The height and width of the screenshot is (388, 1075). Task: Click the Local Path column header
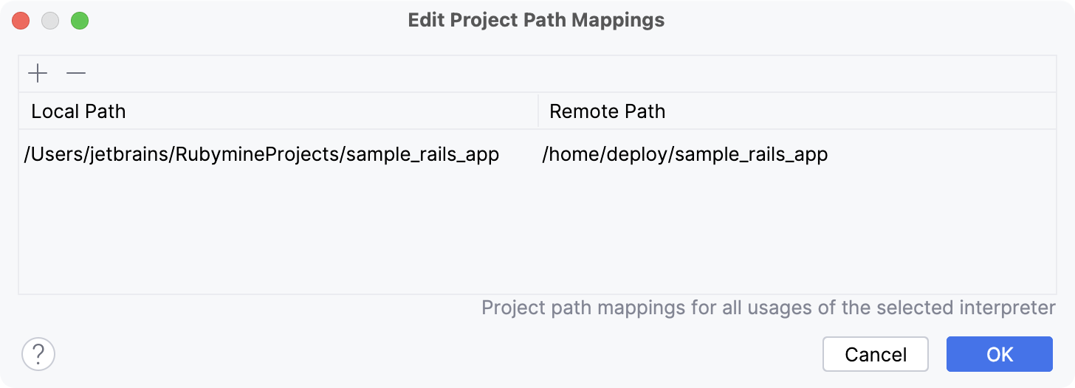tap(78, 111)
